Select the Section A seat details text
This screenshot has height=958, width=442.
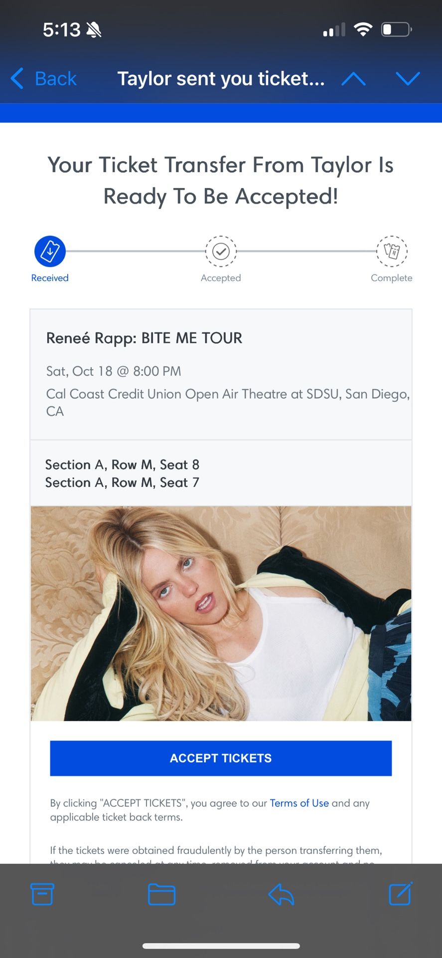point(122,473)
